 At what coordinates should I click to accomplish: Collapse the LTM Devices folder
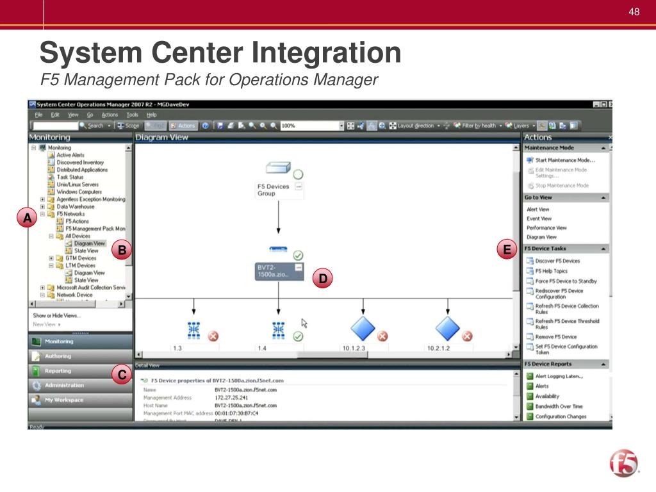click(x=51, y=265)
